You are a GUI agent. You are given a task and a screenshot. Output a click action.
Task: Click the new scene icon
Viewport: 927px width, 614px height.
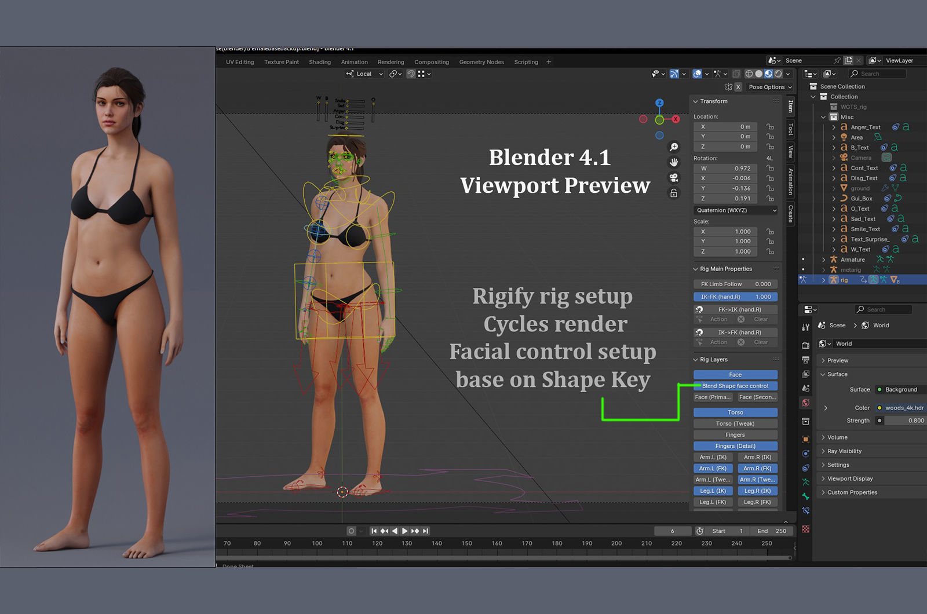pos(849,60)
